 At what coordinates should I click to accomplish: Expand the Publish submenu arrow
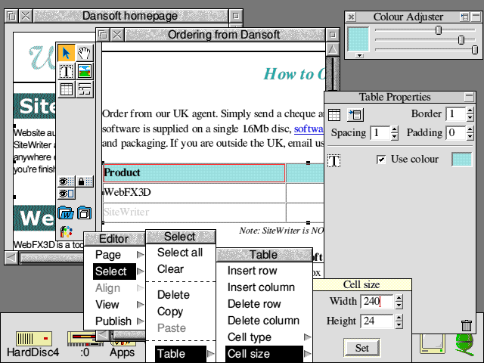coord(140,321)
